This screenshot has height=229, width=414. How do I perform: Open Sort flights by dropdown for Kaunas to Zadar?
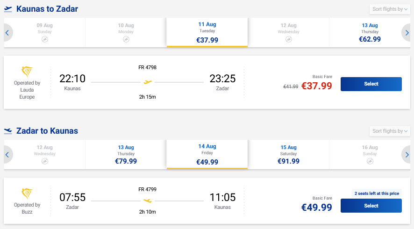[390, 9]
